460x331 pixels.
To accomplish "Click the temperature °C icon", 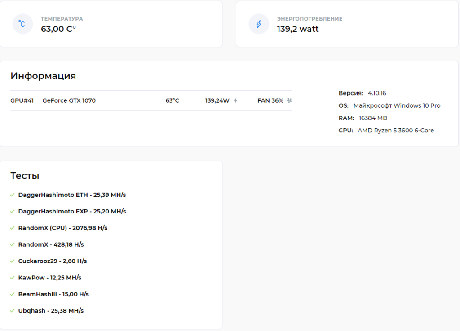I will click(x=22, y=24).
